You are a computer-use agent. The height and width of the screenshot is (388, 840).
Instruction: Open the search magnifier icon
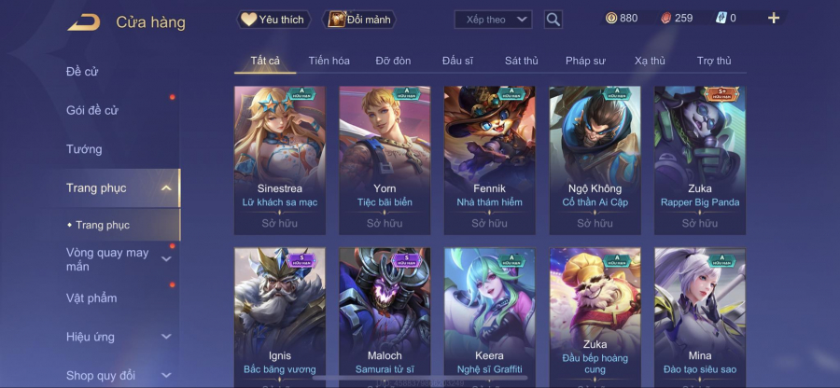pyautogui.click(x=553, y=20)
